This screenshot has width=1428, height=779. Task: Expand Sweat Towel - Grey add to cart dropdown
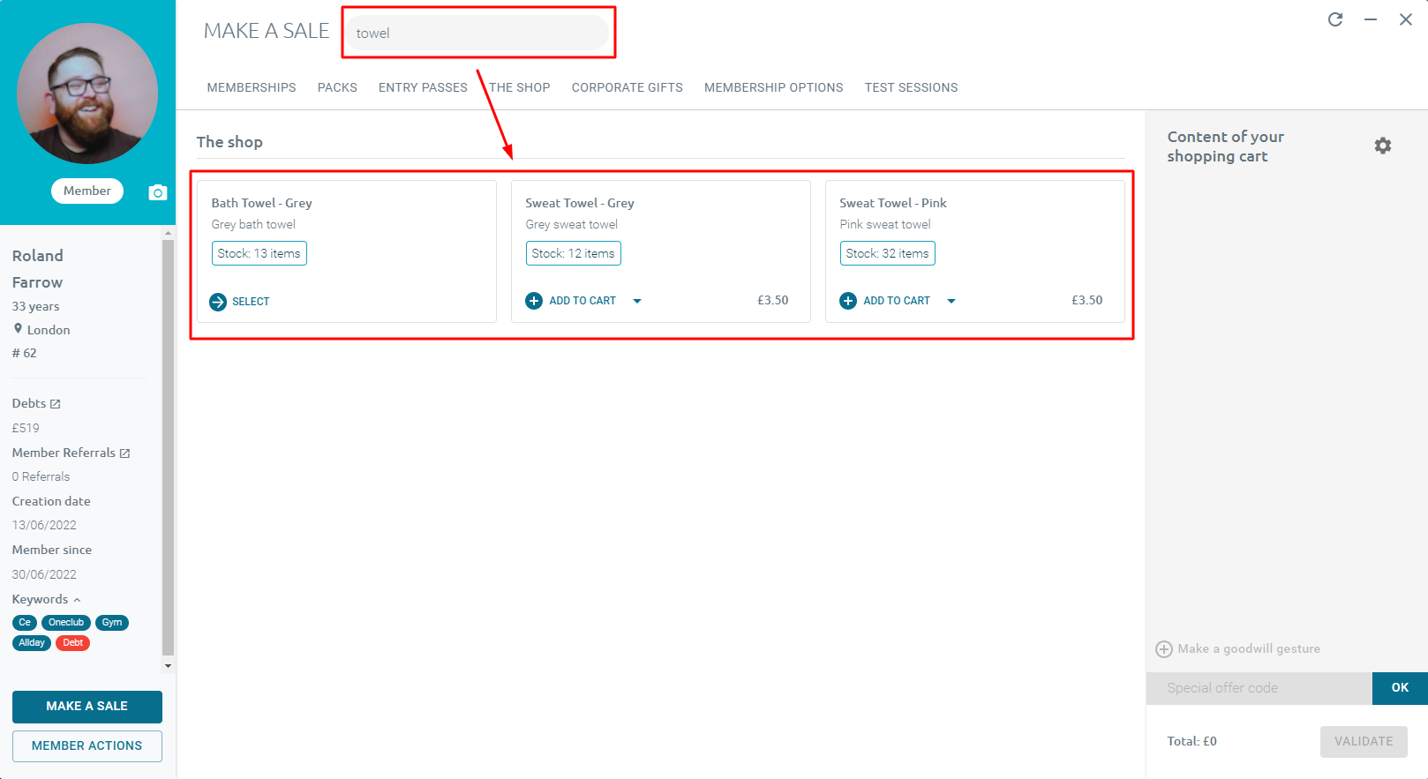pos(637,301)
